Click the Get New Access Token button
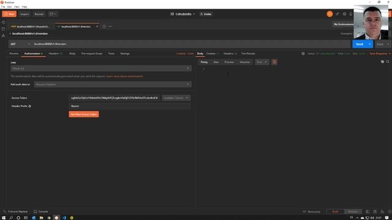The height and width of the screenshot is (220, 392). [x=84, y=114]
